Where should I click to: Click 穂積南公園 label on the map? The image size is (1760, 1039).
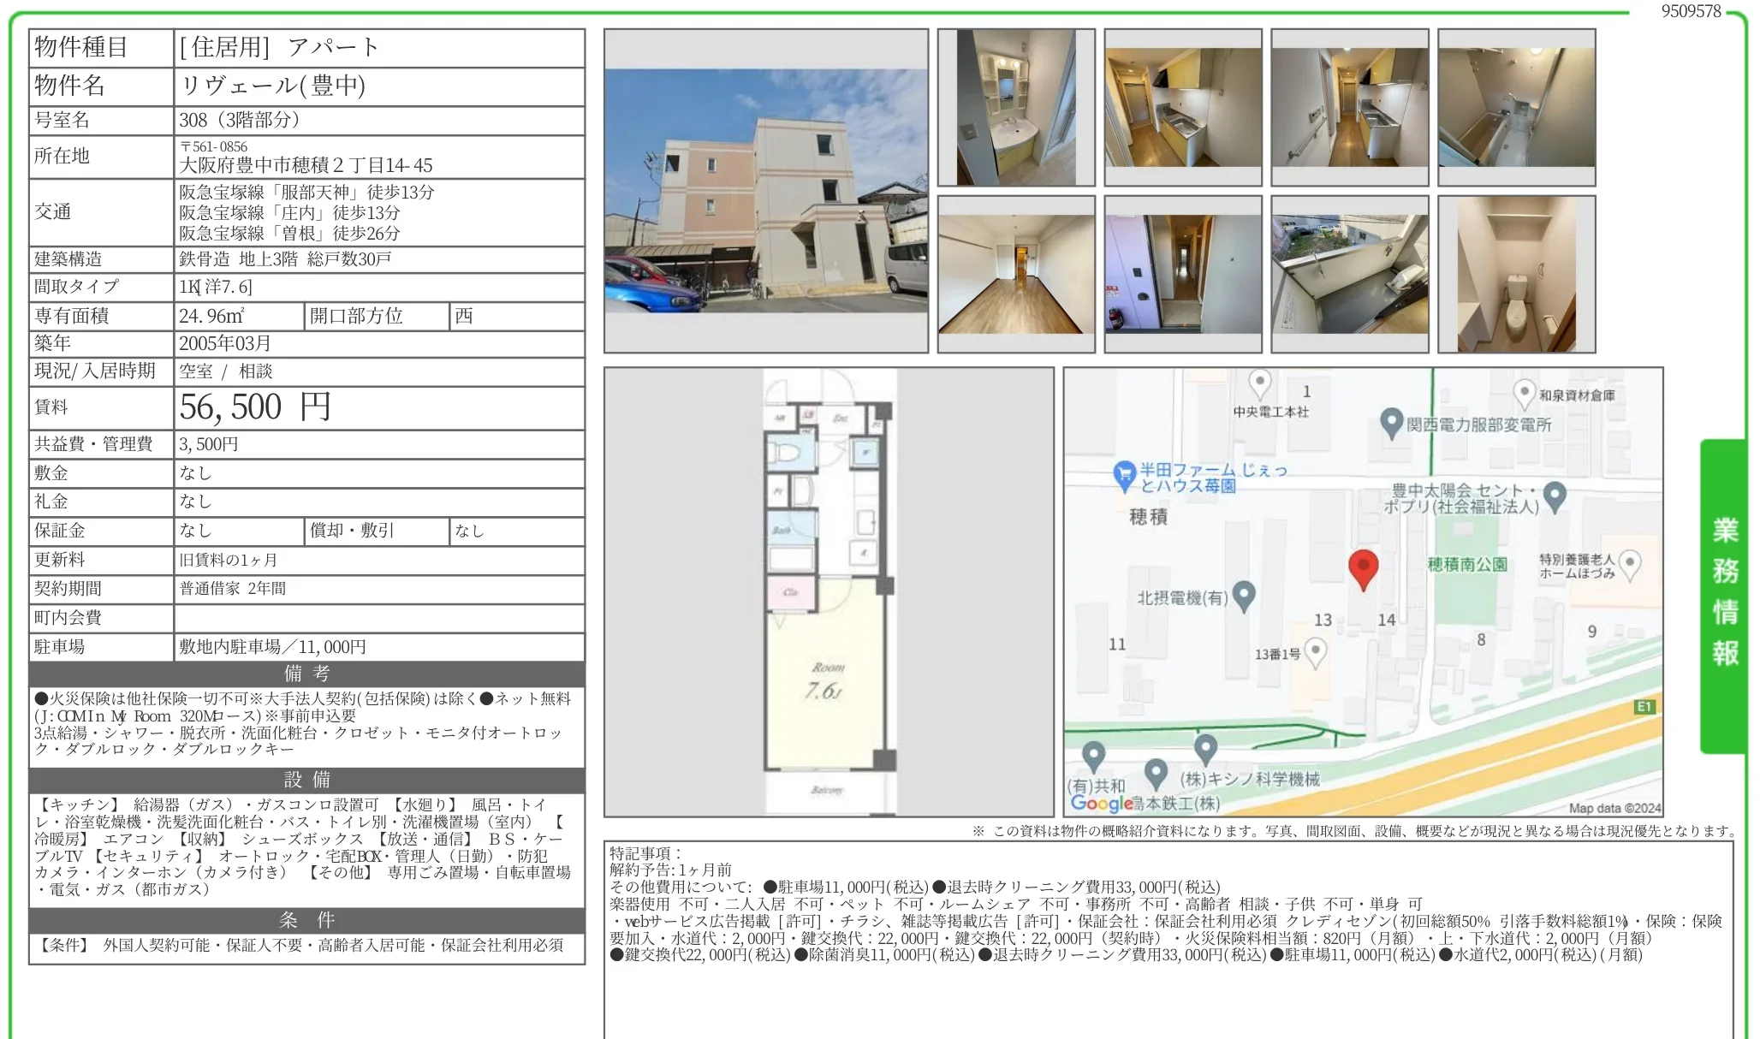(1467, 565)
